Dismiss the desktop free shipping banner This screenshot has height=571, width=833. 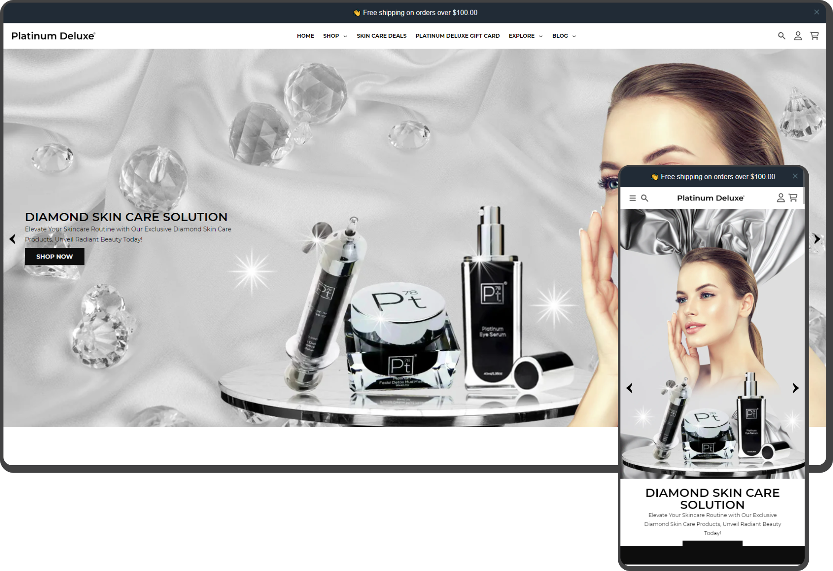point(817,12)
